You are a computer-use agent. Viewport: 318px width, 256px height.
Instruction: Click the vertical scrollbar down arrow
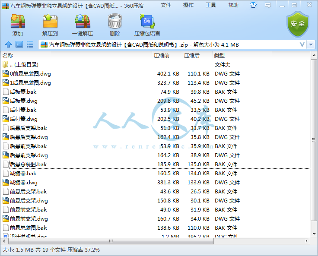(314, 234)
